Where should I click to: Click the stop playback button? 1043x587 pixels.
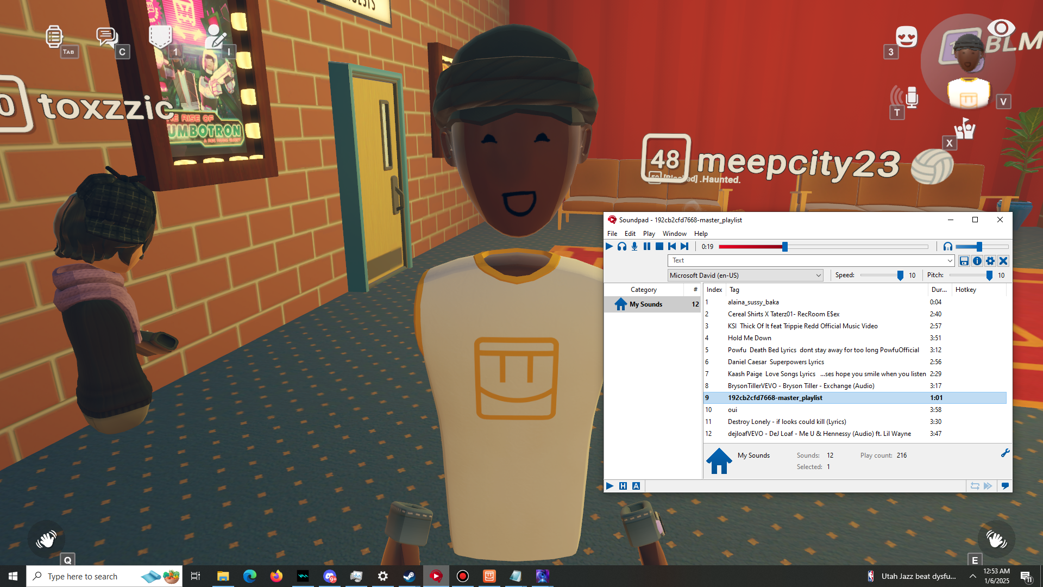pos(659,247)
